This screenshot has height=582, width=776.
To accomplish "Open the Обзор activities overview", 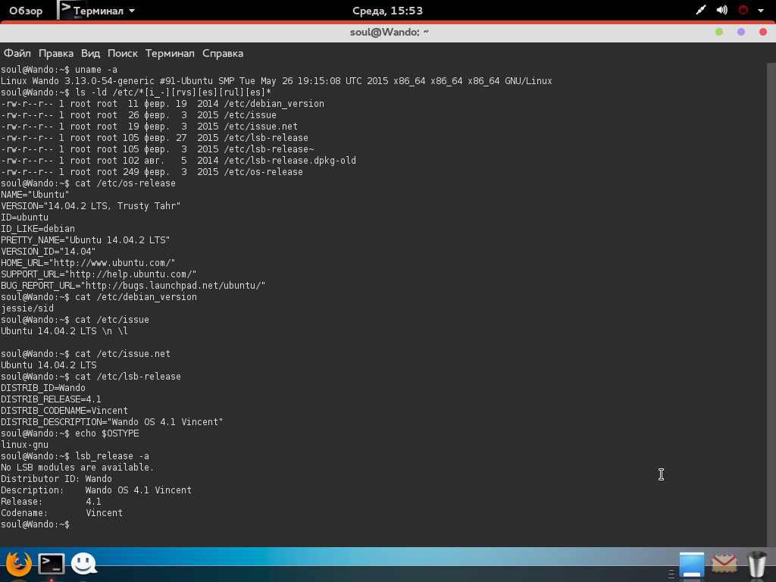I will tap(26, 11).
